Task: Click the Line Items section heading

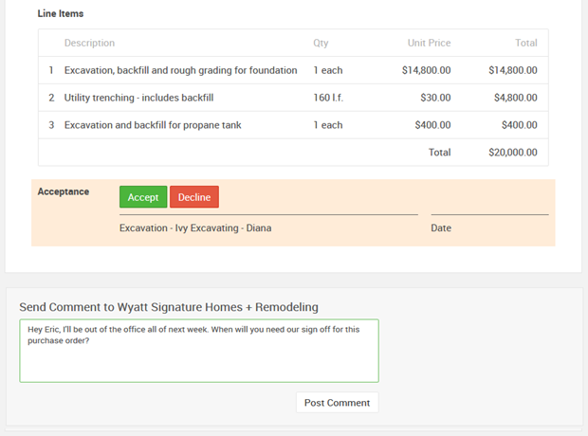Action: pyautogui.click(x=61, y=14)
